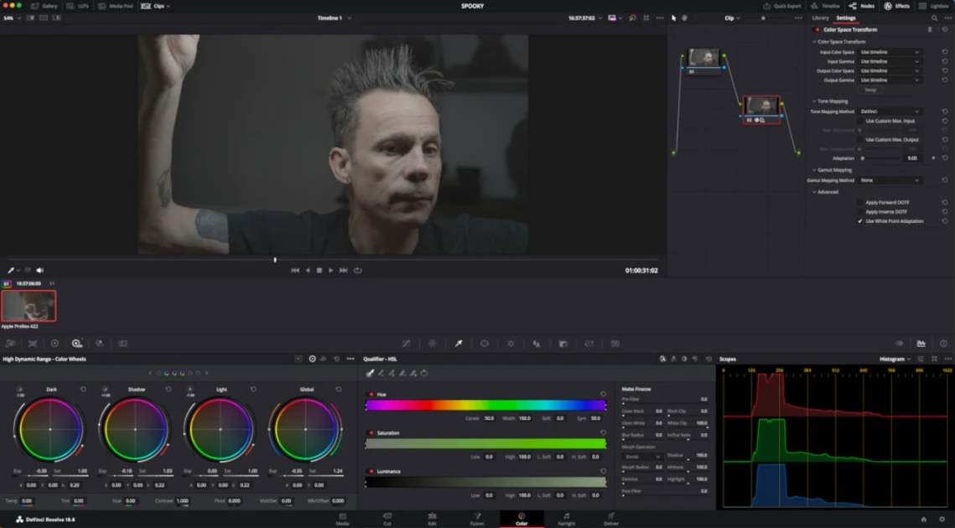Open the Gamut Mapping Method dropdown

click(x=890, y=180)
